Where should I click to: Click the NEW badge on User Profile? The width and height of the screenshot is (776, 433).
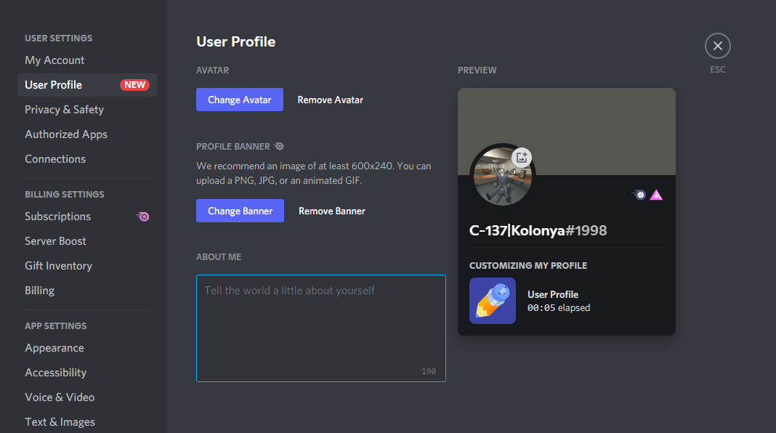[x=134, y=85]
